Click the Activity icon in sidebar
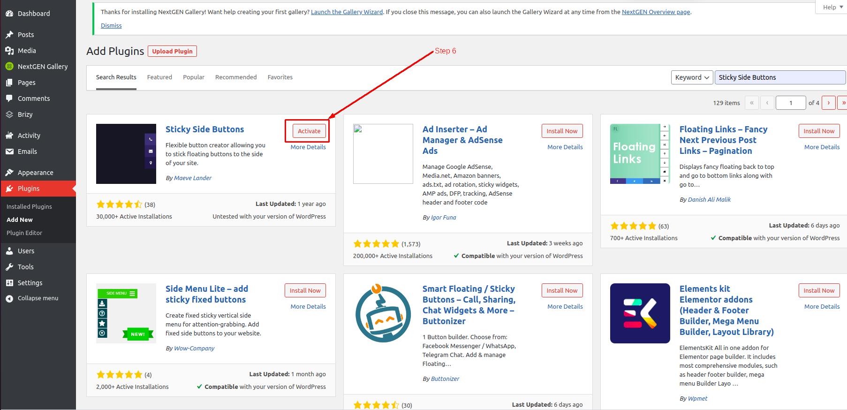This screenshot has width=847, height=410. point(9,136)
